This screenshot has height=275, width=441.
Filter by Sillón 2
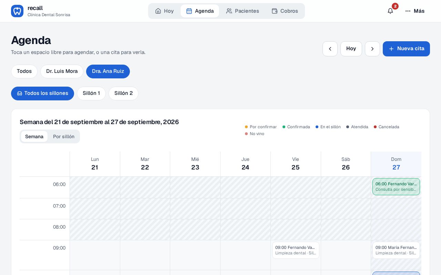click(123, 93)
